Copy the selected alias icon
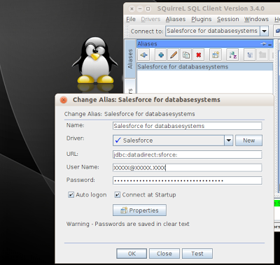This screenshot has height=265, width=280. (186, 55)
